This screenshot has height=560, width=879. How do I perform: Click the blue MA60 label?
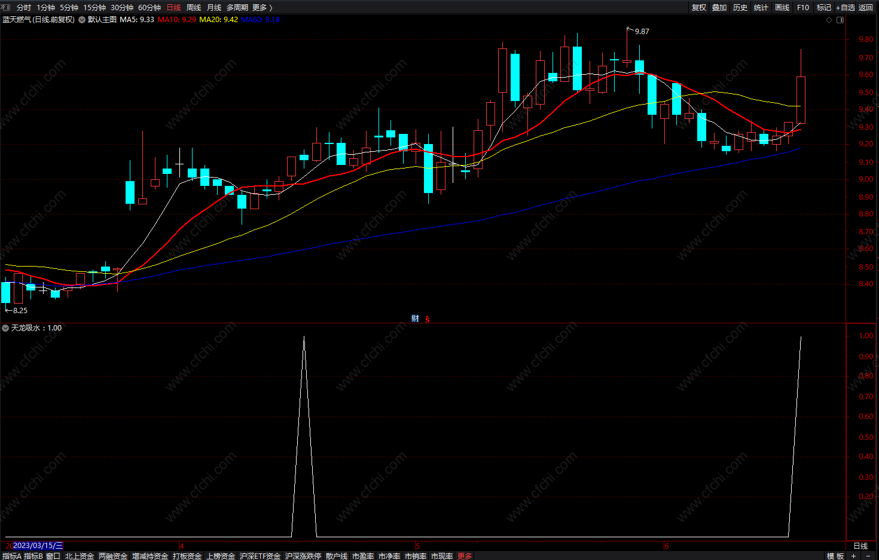point(260,20)
